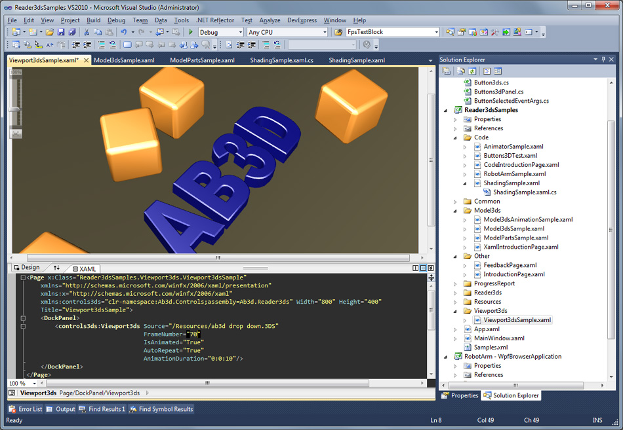Collapse the Code folder

[455, 137]
